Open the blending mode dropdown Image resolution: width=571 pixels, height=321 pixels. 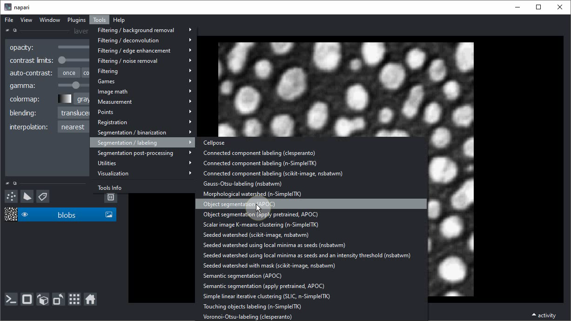74,113
